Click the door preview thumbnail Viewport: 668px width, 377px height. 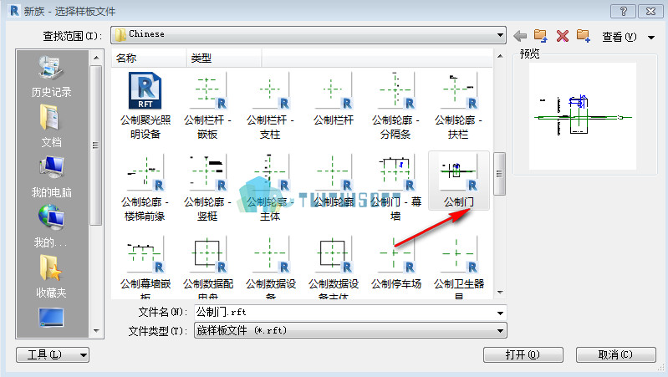pos(583,116)
